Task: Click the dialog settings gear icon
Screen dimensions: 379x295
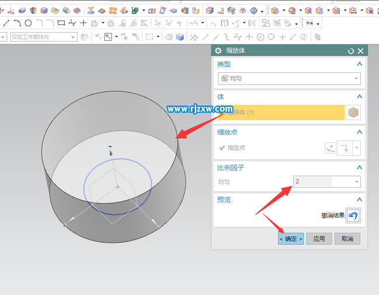Action: click(x=219, y=51)
